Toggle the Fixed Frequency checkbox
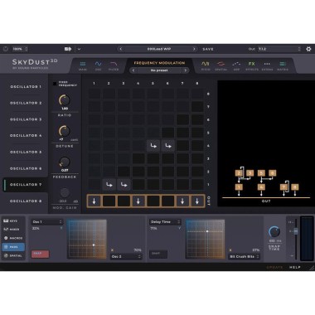Viewport: 315px width, 315px height. (55, 84)
